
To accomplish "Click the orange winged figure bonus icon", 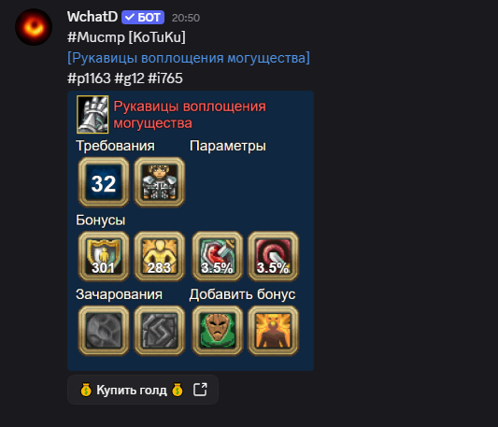I will [273, 331].
